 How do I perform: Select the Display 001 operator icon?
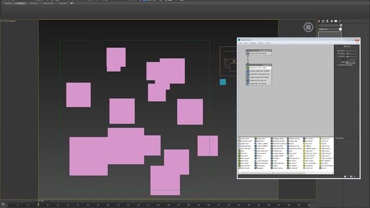248,83
